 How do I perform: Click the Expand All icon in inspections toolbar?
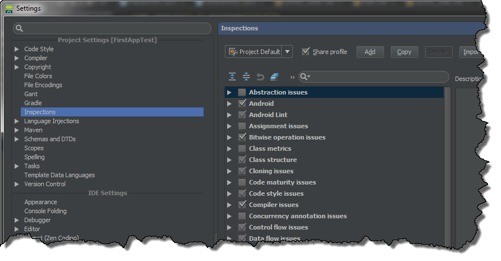[x=232, y=76]
